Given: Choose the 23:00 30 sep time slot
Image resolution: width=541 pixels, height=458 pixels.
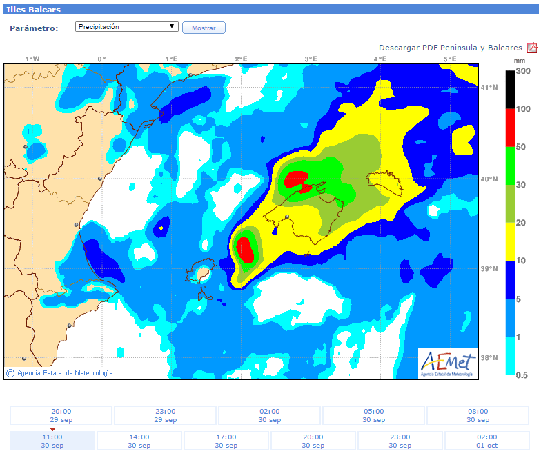Looking at the screenshot, I should click(x=400, y=441).
